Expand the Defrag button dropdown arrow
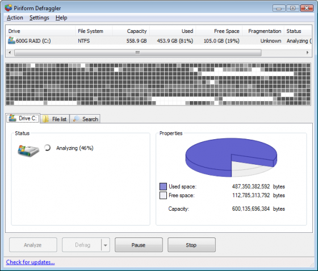This screenshot has width=318, height=271. point(106,245)
